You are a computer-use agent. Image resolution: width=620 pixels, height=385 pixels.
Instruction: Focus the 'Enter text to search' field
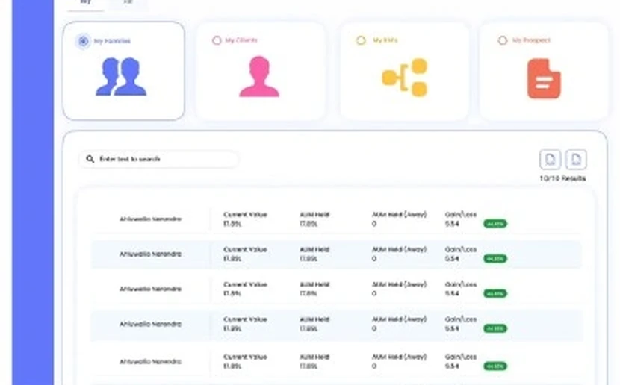[158, 159]
